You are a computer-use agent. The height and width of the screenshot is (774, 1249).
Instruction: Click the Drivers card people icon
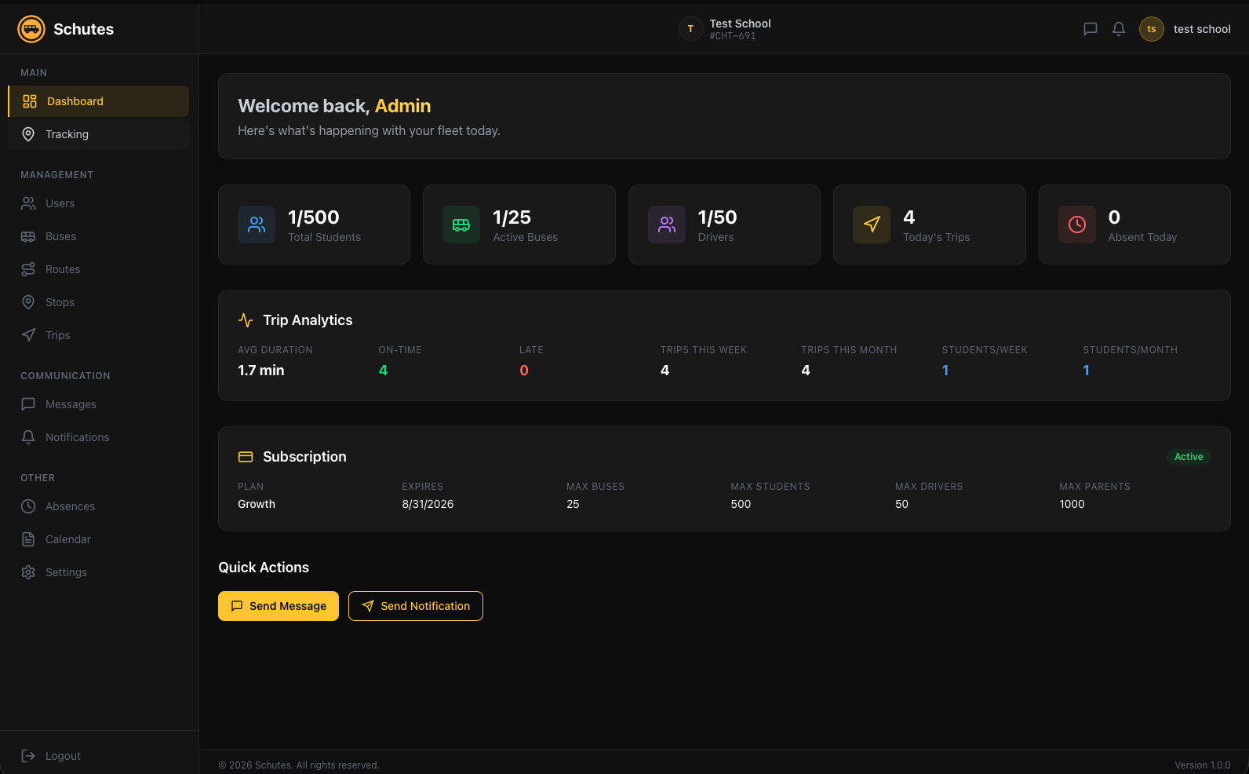(667, 225)
